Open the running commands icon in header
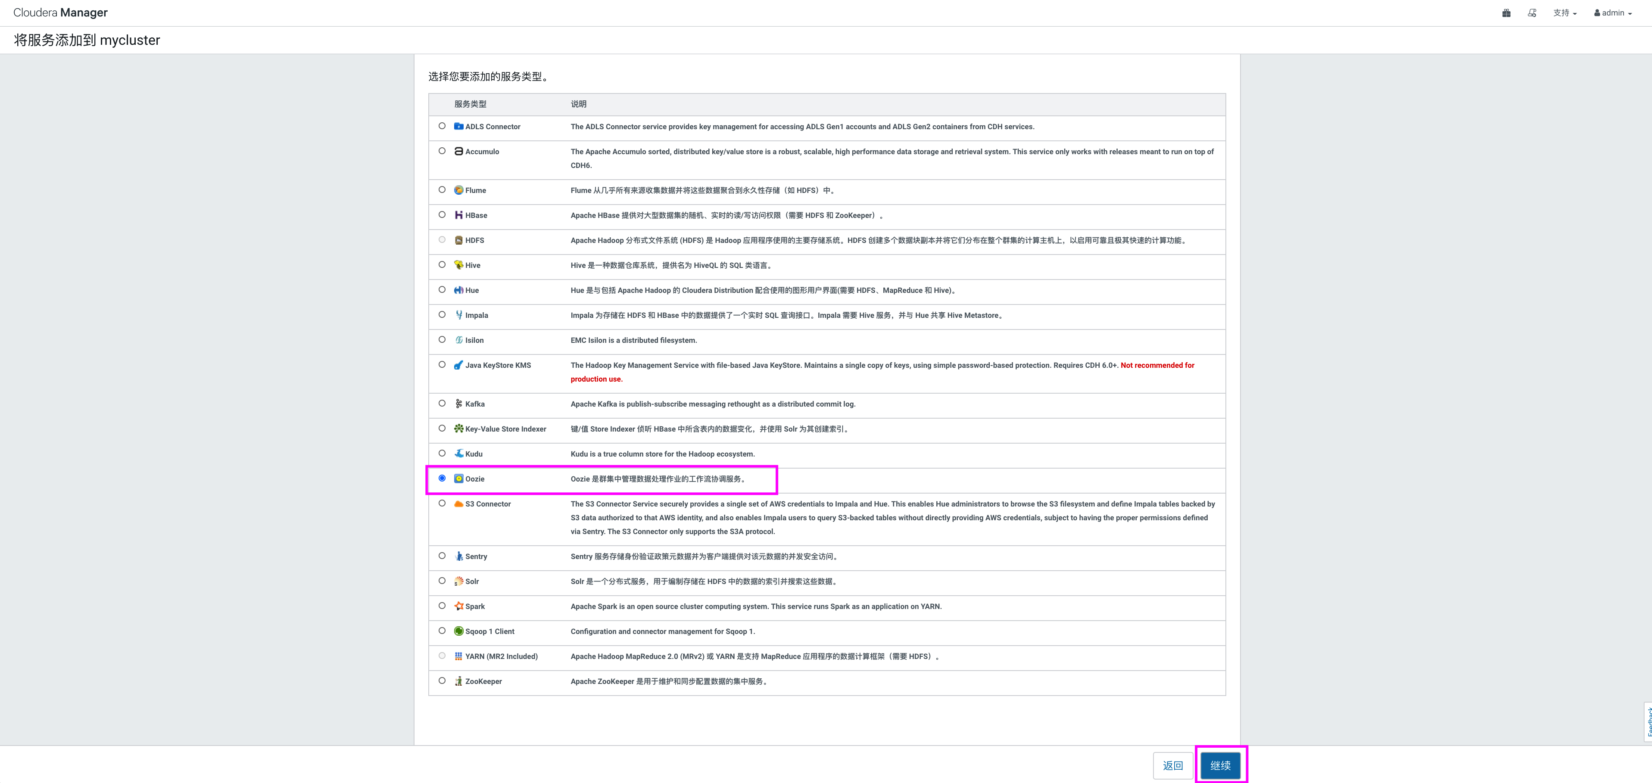 point(1532,13)
